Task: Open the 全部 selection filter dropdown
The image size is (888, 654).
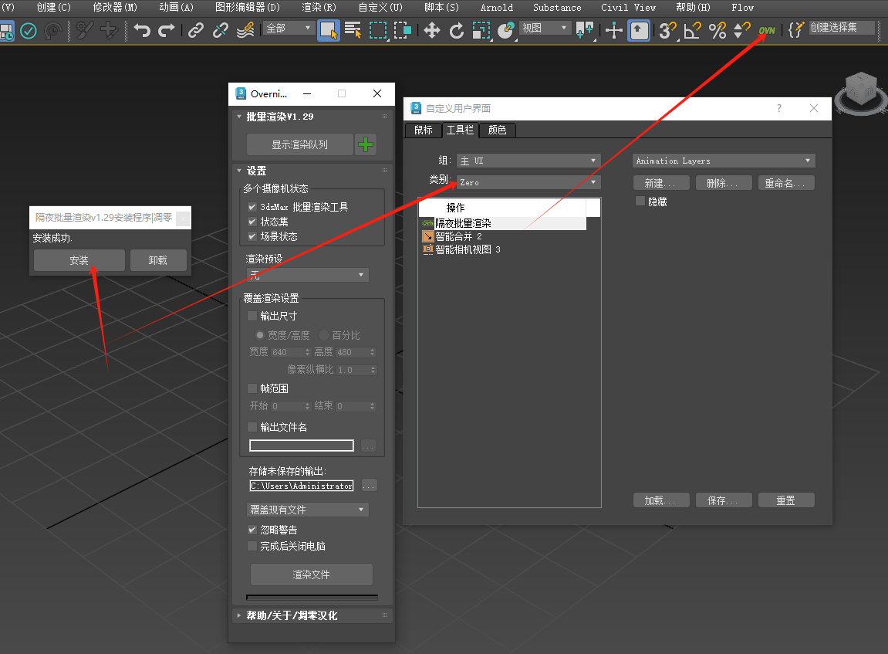Action: point(289,28)
